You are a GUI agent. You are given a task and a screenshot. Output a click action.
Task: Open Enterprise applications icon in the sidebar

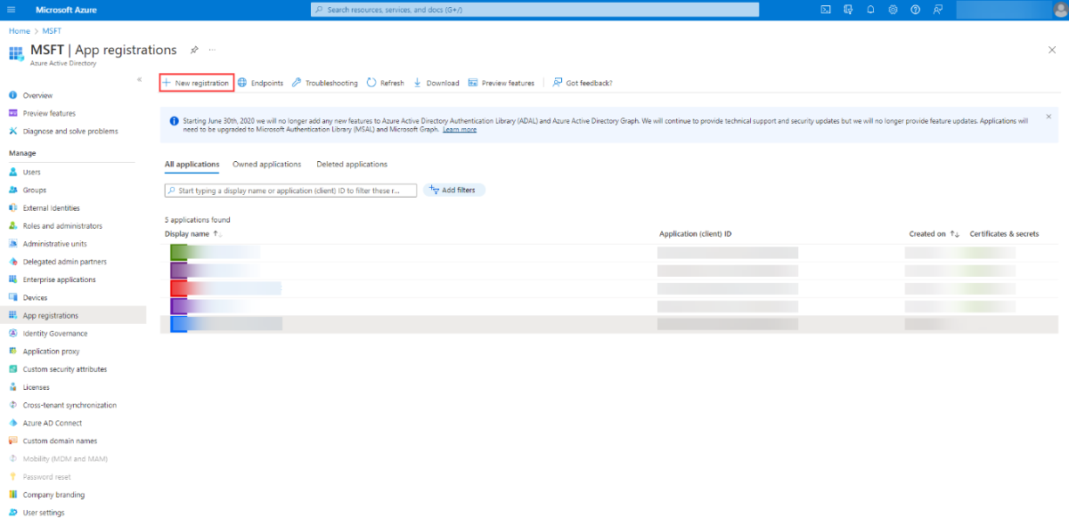[x=13, y=279]
